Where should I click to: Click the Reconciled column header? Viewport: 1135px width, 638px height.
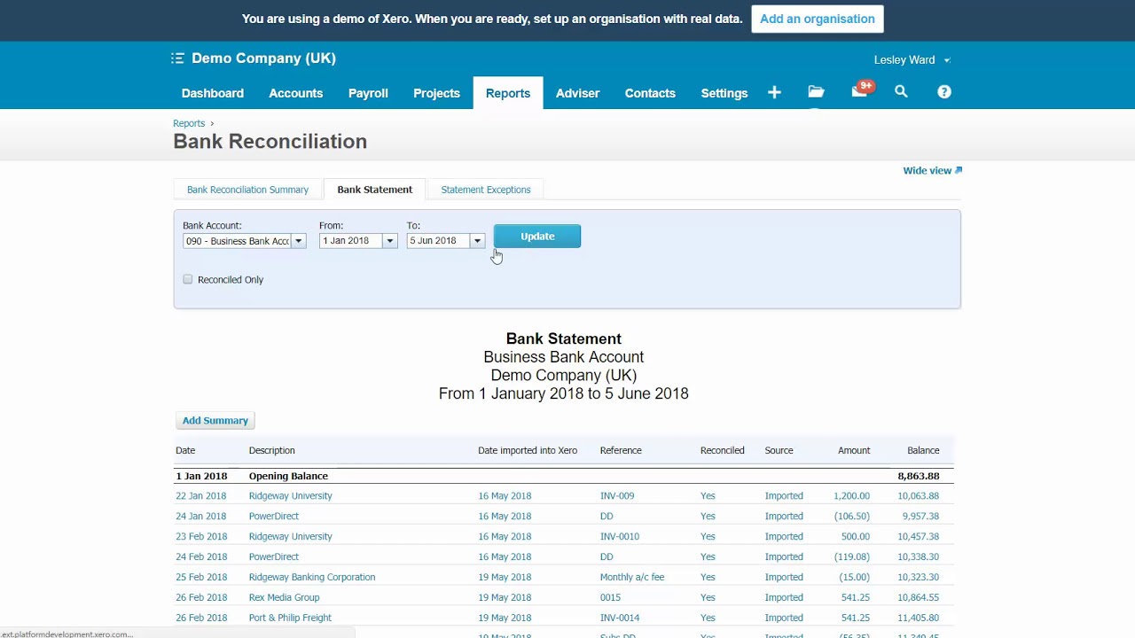pos(723,451)
